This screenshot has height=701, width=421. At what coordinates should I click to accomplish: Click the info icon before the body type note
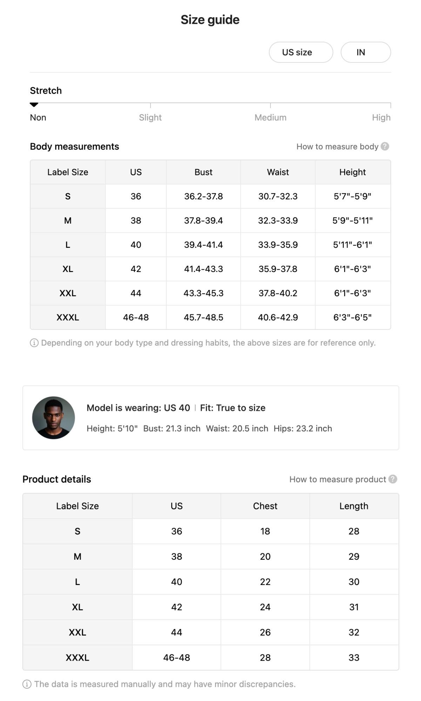tap(34, 343)
